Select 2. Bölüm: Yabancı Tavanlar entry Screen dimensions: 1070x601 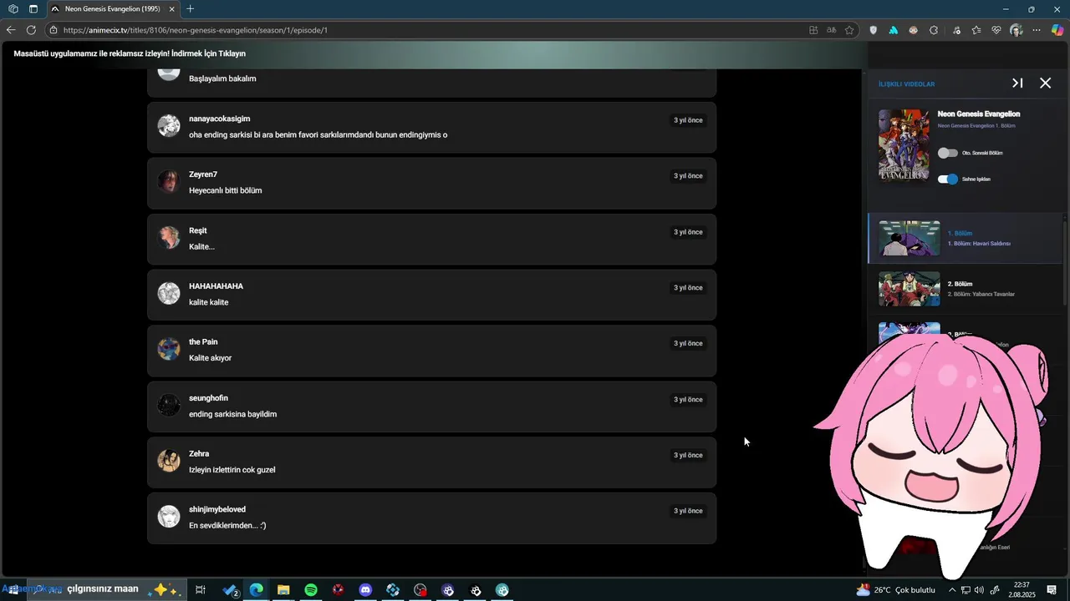[981, 294]
